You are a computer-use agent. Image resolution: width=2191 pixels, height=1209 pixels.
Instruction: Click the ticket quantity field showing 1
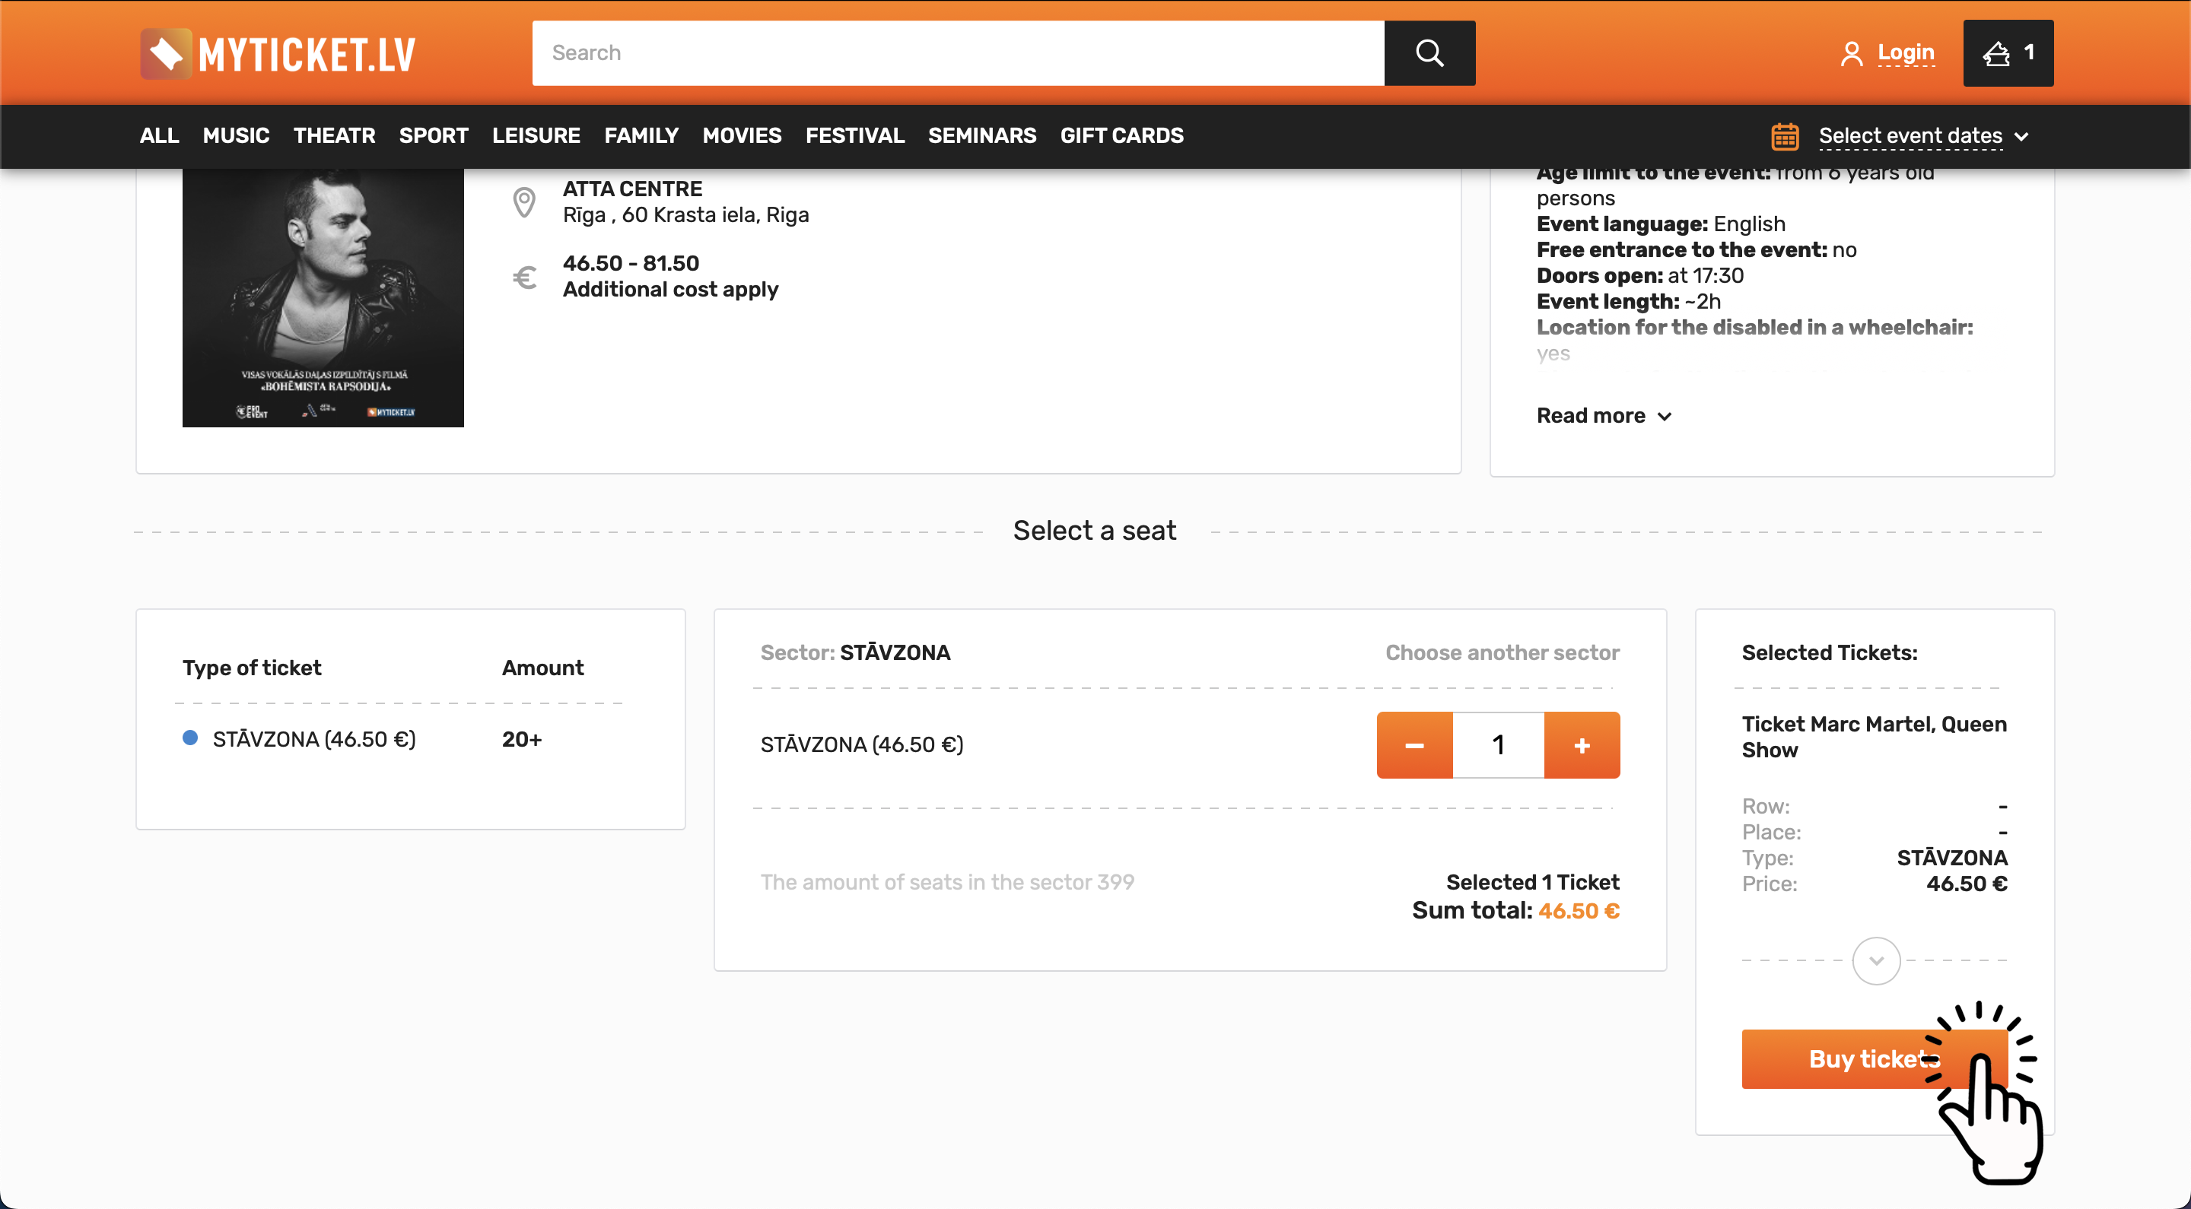(x=1498, y=744)
